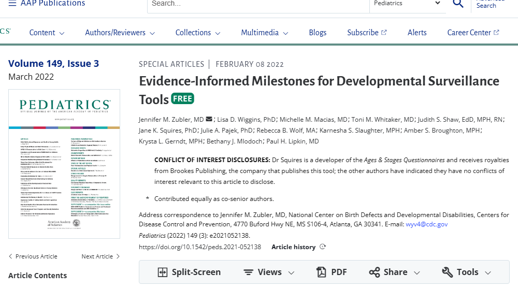Viewport: 518px width, 288px height.
Task: Click the external link icon beside Career Center
Action: point(496,32)
